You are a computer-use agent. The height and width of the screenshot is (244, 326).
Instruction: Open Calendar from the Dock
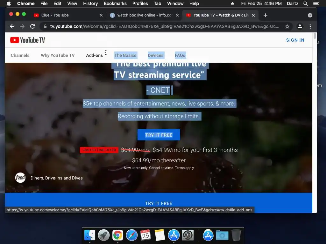[x=145, y=235]
